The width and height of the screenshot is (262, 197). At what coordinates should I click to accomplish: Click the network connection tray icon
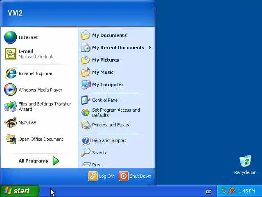point(224,190)
